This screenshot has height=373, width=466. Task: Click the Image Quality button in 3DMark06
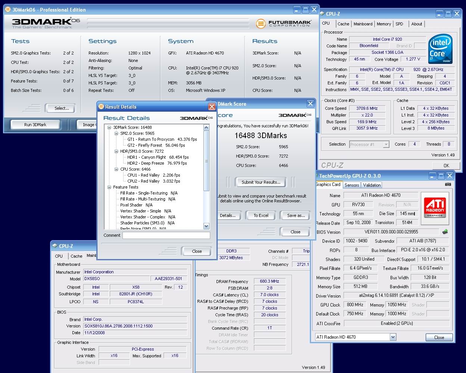coord(87,125)
